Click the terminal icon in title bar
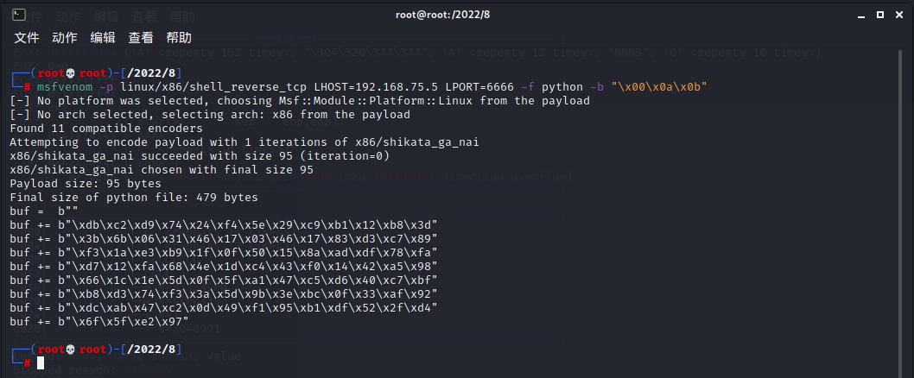Screen dimensions: 914x378 click(x=19, y=15)
